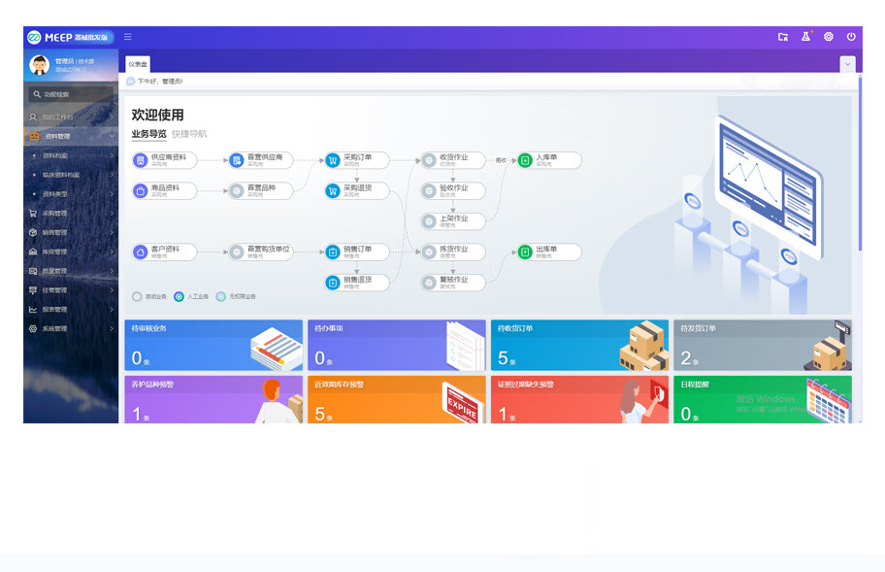This screenshot has height=572, width=885.
Task: Click the 功能检索 search field
Action: 71,94
